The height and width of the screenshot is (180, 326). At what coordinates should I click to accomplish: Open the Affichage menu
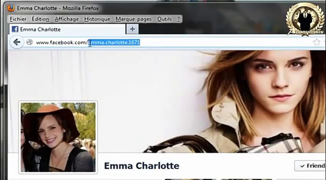tap(67, 19)
